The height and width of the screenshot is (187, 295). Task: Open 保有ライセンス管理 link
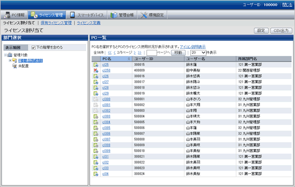56,23
